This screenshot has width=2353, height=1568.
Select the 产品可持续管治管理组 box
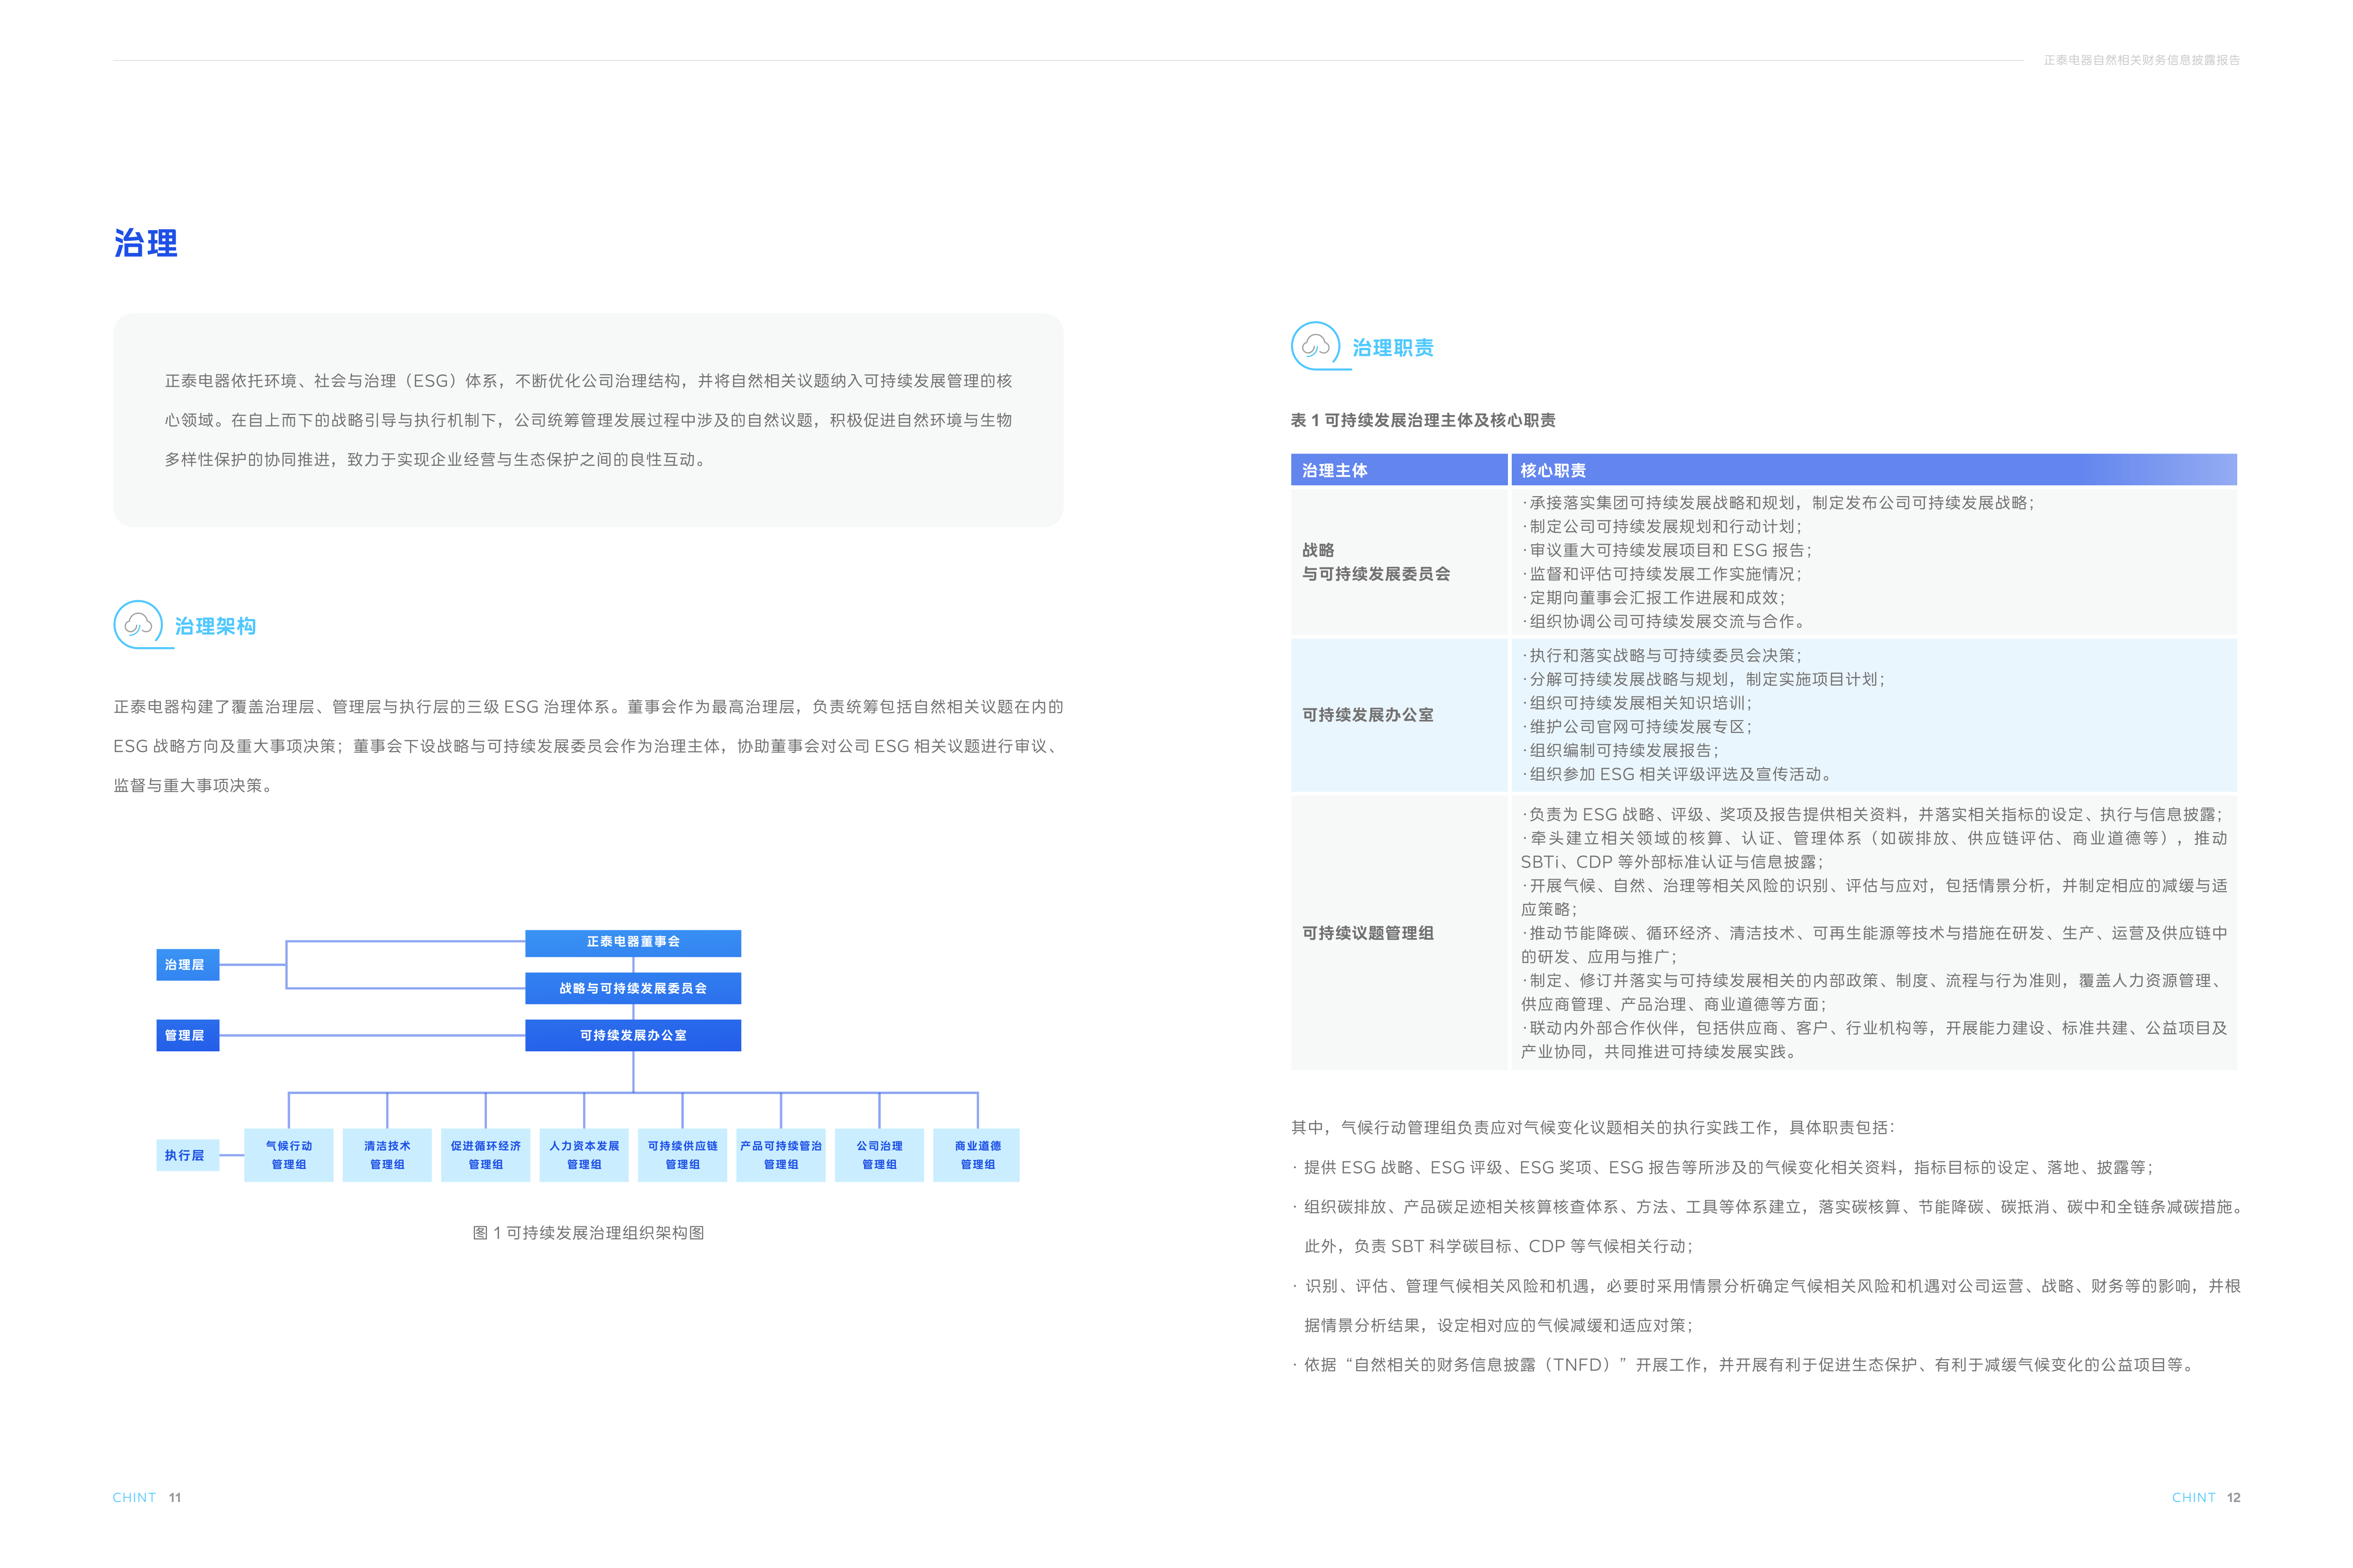(780, 1155)
